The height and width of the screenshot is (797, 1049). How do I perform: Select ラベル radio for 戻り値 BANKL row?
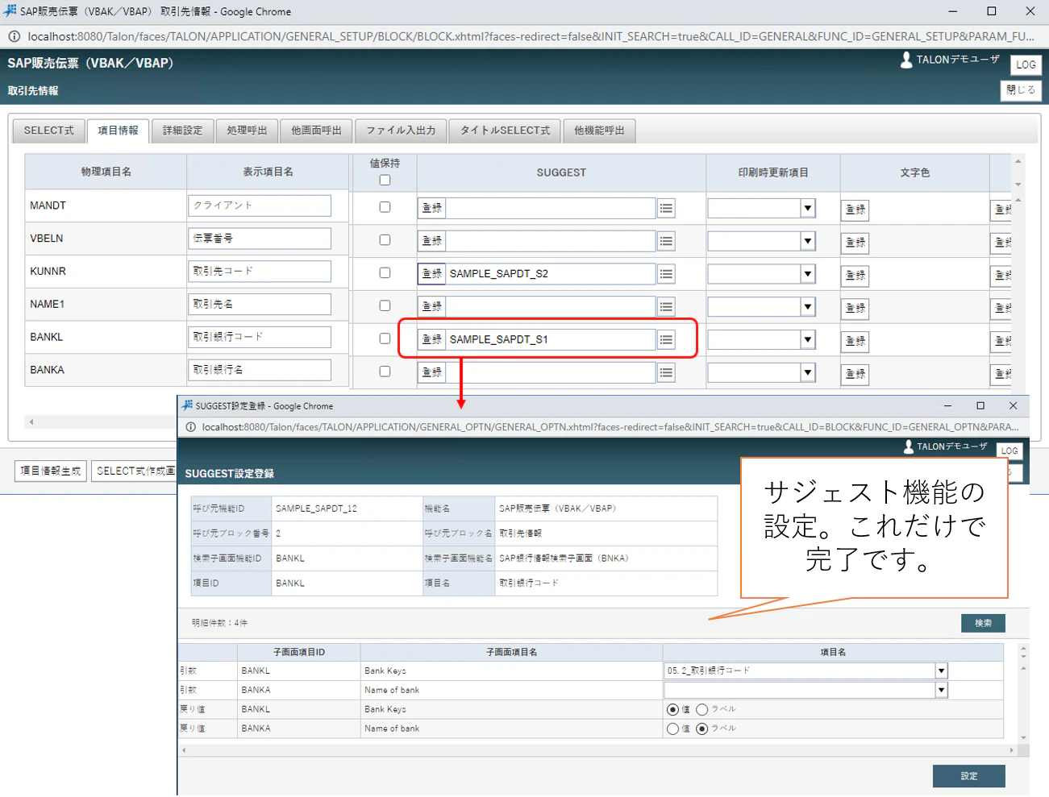[x=701, y=709]
